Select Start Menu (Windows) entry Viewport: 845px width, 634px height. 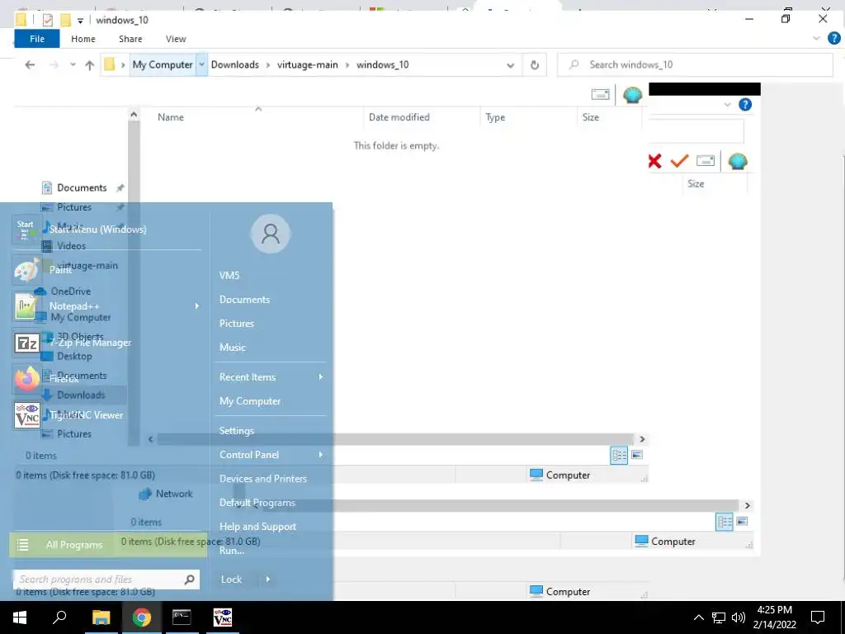click(x=97, y=229)
